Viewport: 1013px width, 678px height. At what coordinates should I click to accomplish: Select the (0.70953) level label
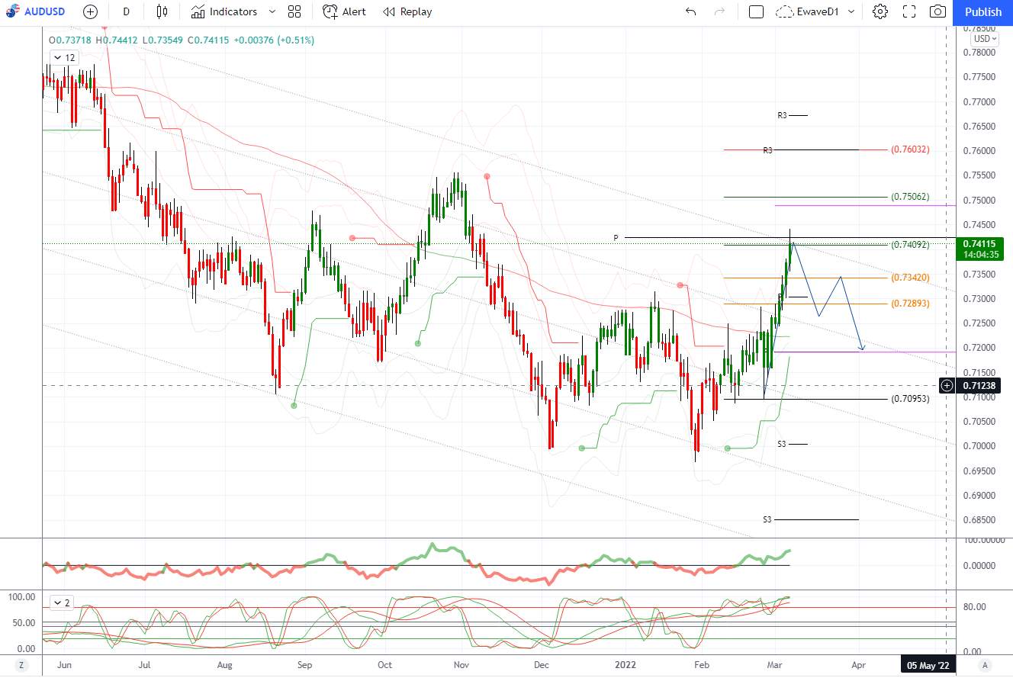point(909,399)
